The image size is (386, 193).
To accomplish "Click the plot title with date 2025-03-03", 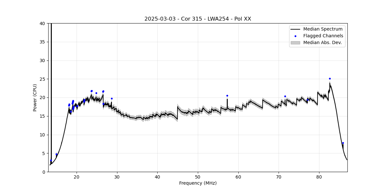I will tap(198, 19).
